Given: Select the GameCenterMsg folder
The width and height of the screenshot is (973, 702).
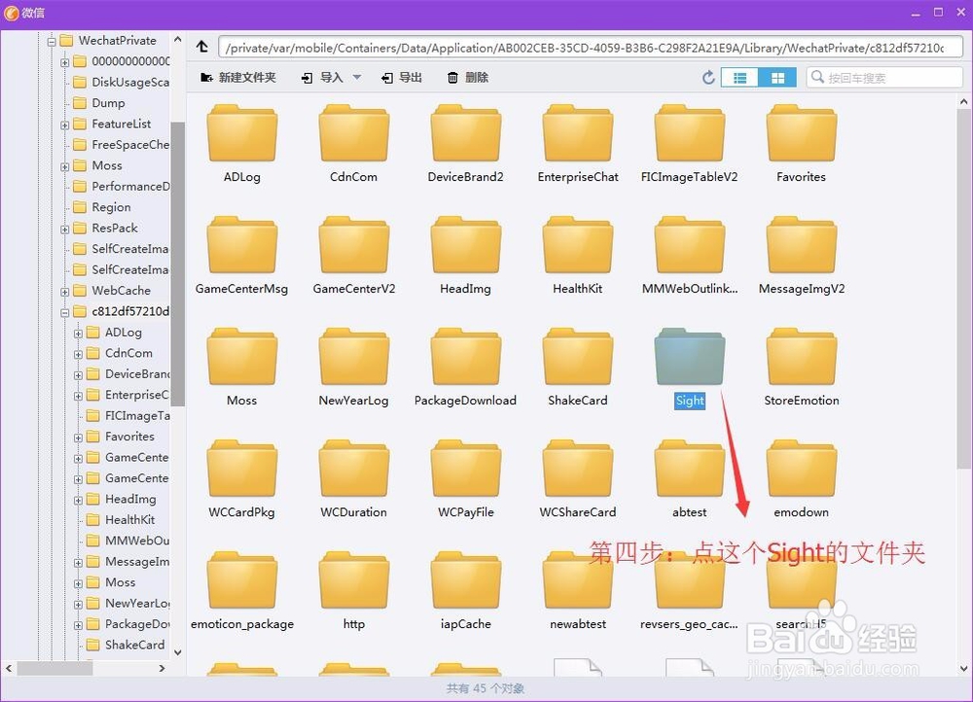Looking at the screenshot, I should (242, 256).
